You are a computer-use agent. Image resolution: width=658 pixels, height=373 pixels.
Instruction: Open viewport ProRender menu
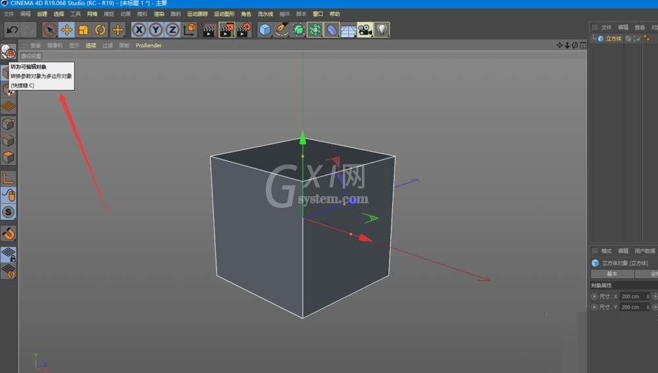point(149,45)
